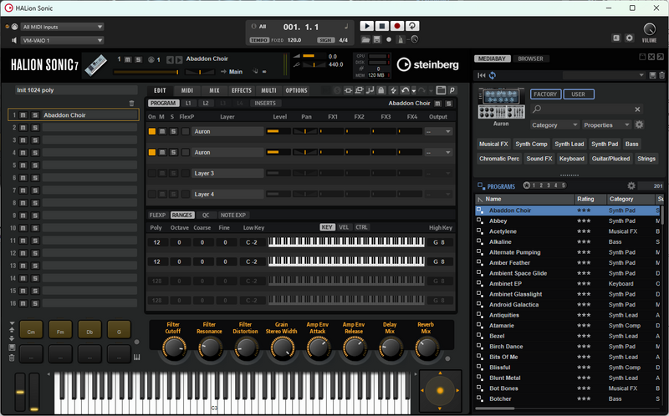Open the VM-VAIO 1 audio output dropdown
Screen dimensions: 669x416
coord(62,40)
